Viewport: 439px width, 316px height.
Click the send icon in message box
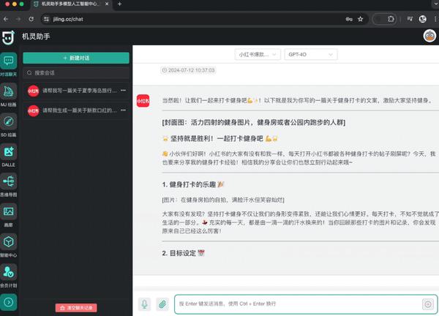coord(428,304)
